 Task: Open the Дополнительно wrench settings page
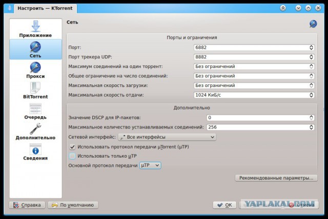35,132
